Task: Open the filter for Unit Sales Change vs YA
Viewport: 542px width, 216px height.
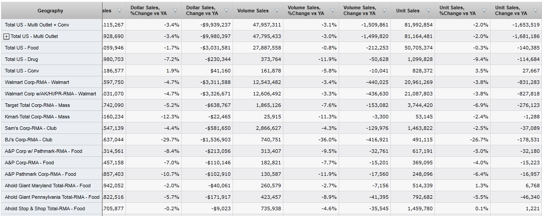Action: [536, 11]
